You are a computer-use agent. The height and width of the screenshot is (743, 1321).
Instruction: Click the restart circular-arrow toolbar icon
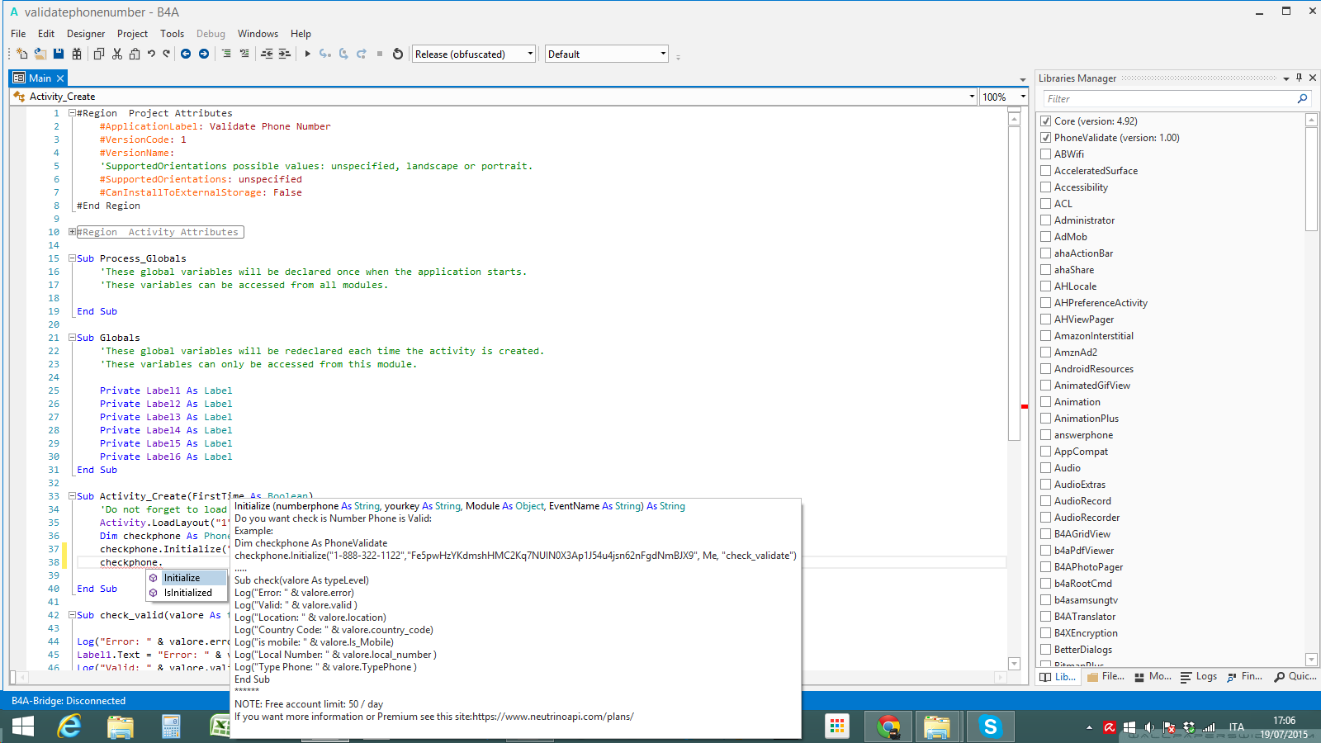[398, 54]
